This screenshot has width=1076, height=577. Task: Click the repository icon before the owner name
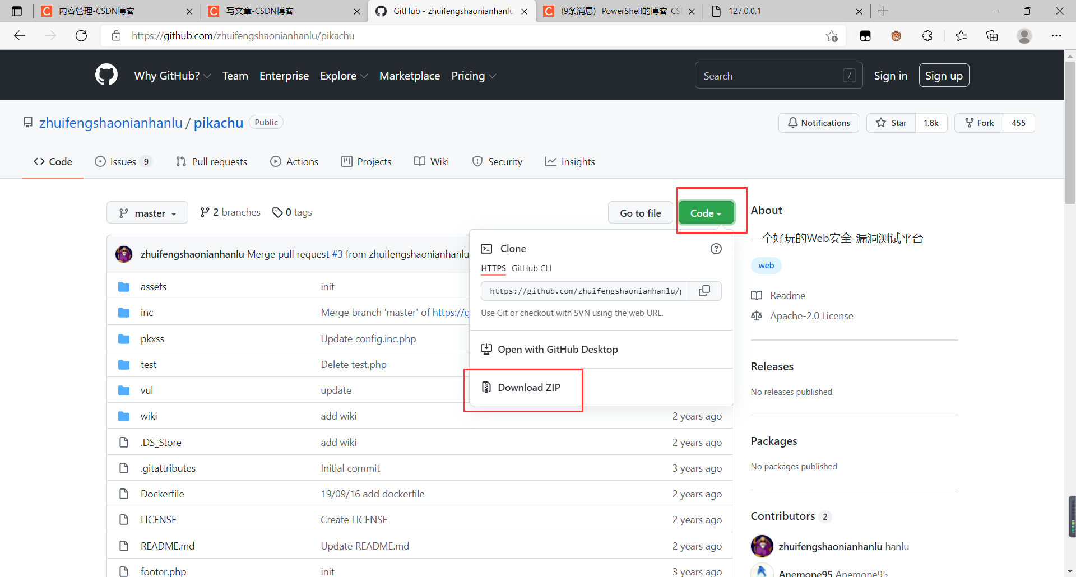[28, 122]
